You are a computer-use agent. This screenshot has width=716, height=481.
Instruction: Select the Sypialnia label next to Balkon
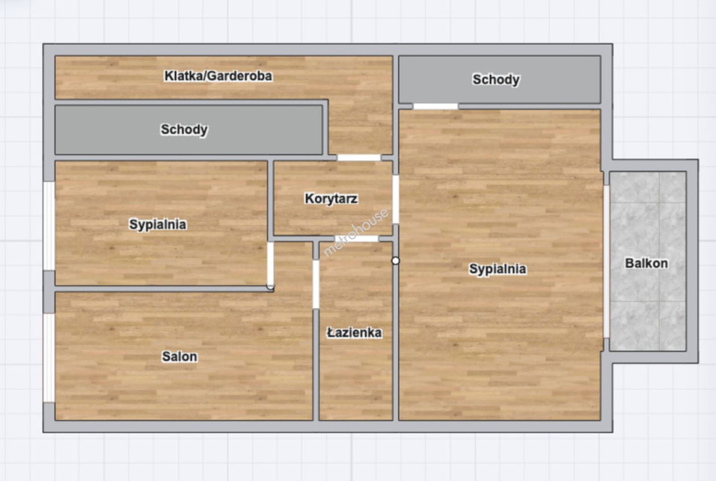click(x=497, y=269)
